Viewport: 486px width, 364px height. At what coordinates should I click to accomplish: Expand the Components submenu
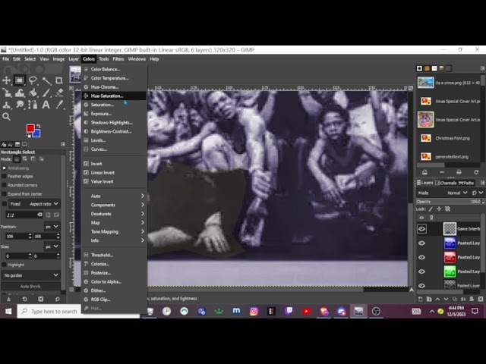click(x=114, y=205)
